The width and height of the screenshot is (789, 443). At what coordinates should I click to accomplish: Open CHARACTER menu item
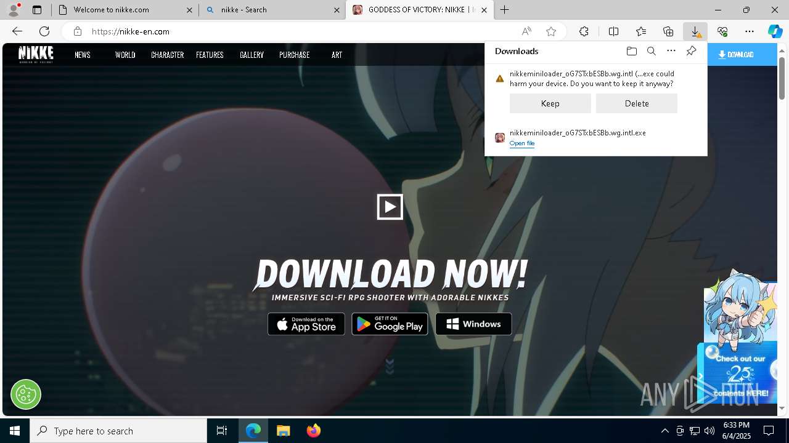(168, 55)
